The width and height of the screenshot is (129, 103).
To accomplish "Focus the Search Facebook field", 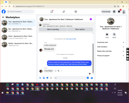I will tap(21, 12).
